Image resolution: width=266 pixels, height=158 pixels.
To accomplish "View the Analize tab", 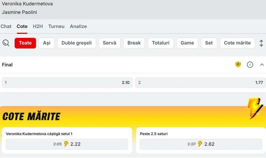I will [x=78, y=26].
